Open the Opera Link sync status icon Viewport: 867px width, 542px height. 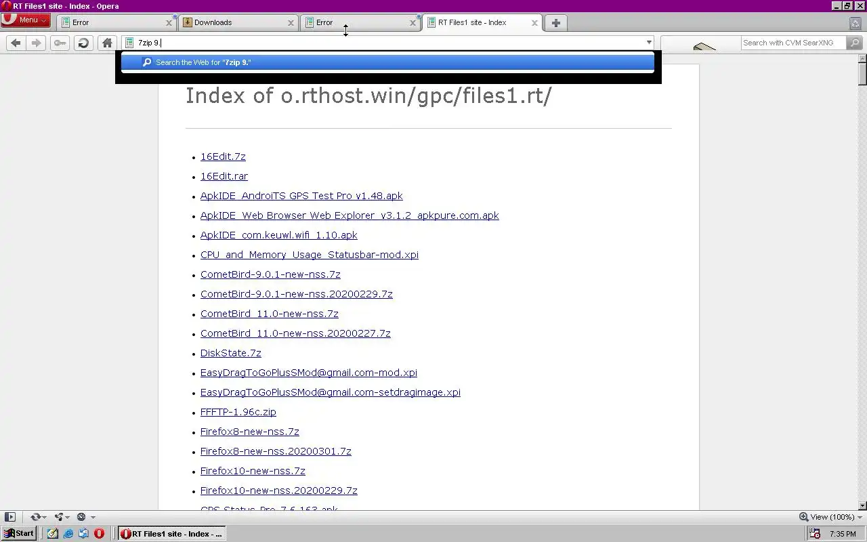click(38, 517)
